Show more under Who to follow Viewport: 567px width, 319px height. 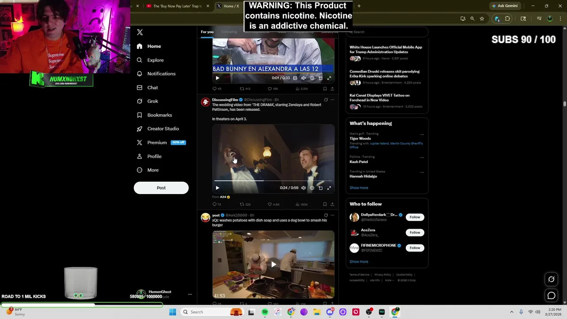point(359,262)
